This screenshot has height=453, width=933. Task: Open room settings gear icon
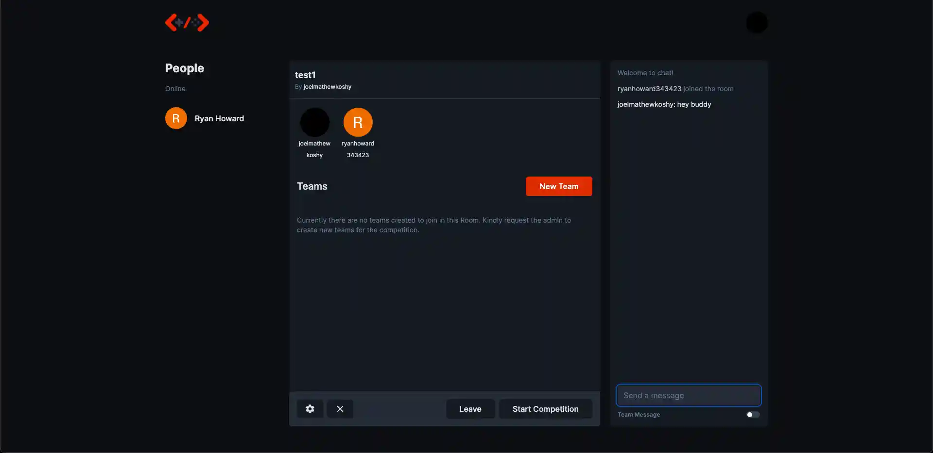click(x=310, y=409)
